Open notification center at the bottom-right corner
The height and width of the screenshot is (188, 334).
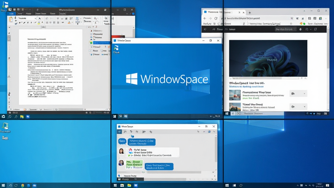point(327,185)
